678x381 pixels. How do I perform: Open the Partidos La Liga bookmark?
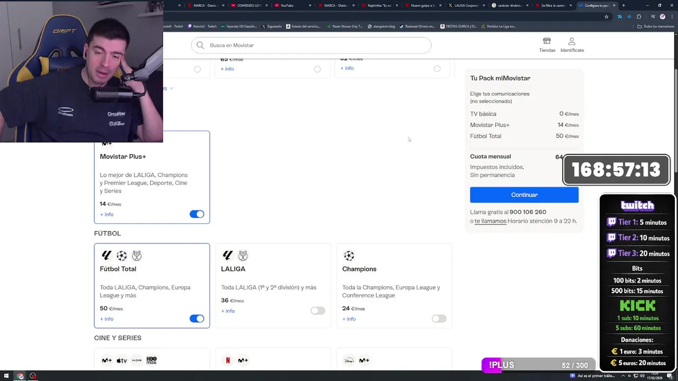tap(498, 26)
